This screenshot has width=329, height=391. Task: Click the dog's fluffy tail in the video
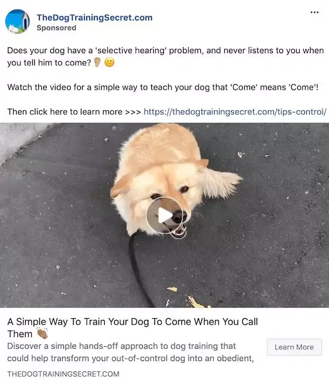point(220,182)
